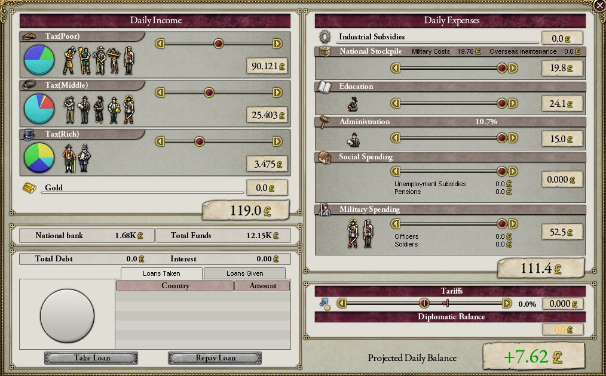Decrease Middle class tax with left arrow
This screenshot has height=376, width=606.
160,93
